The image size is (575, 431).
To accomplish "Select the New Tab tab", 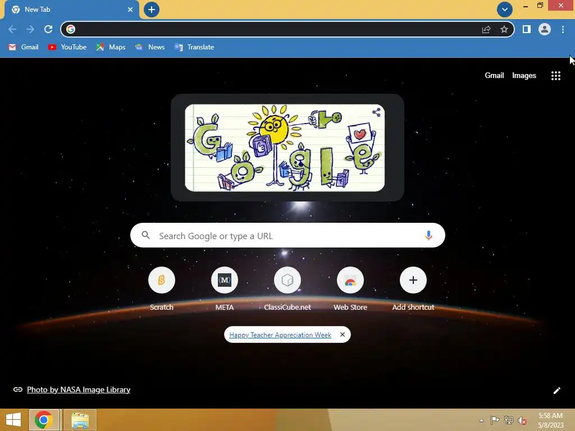I will point(72,10).
